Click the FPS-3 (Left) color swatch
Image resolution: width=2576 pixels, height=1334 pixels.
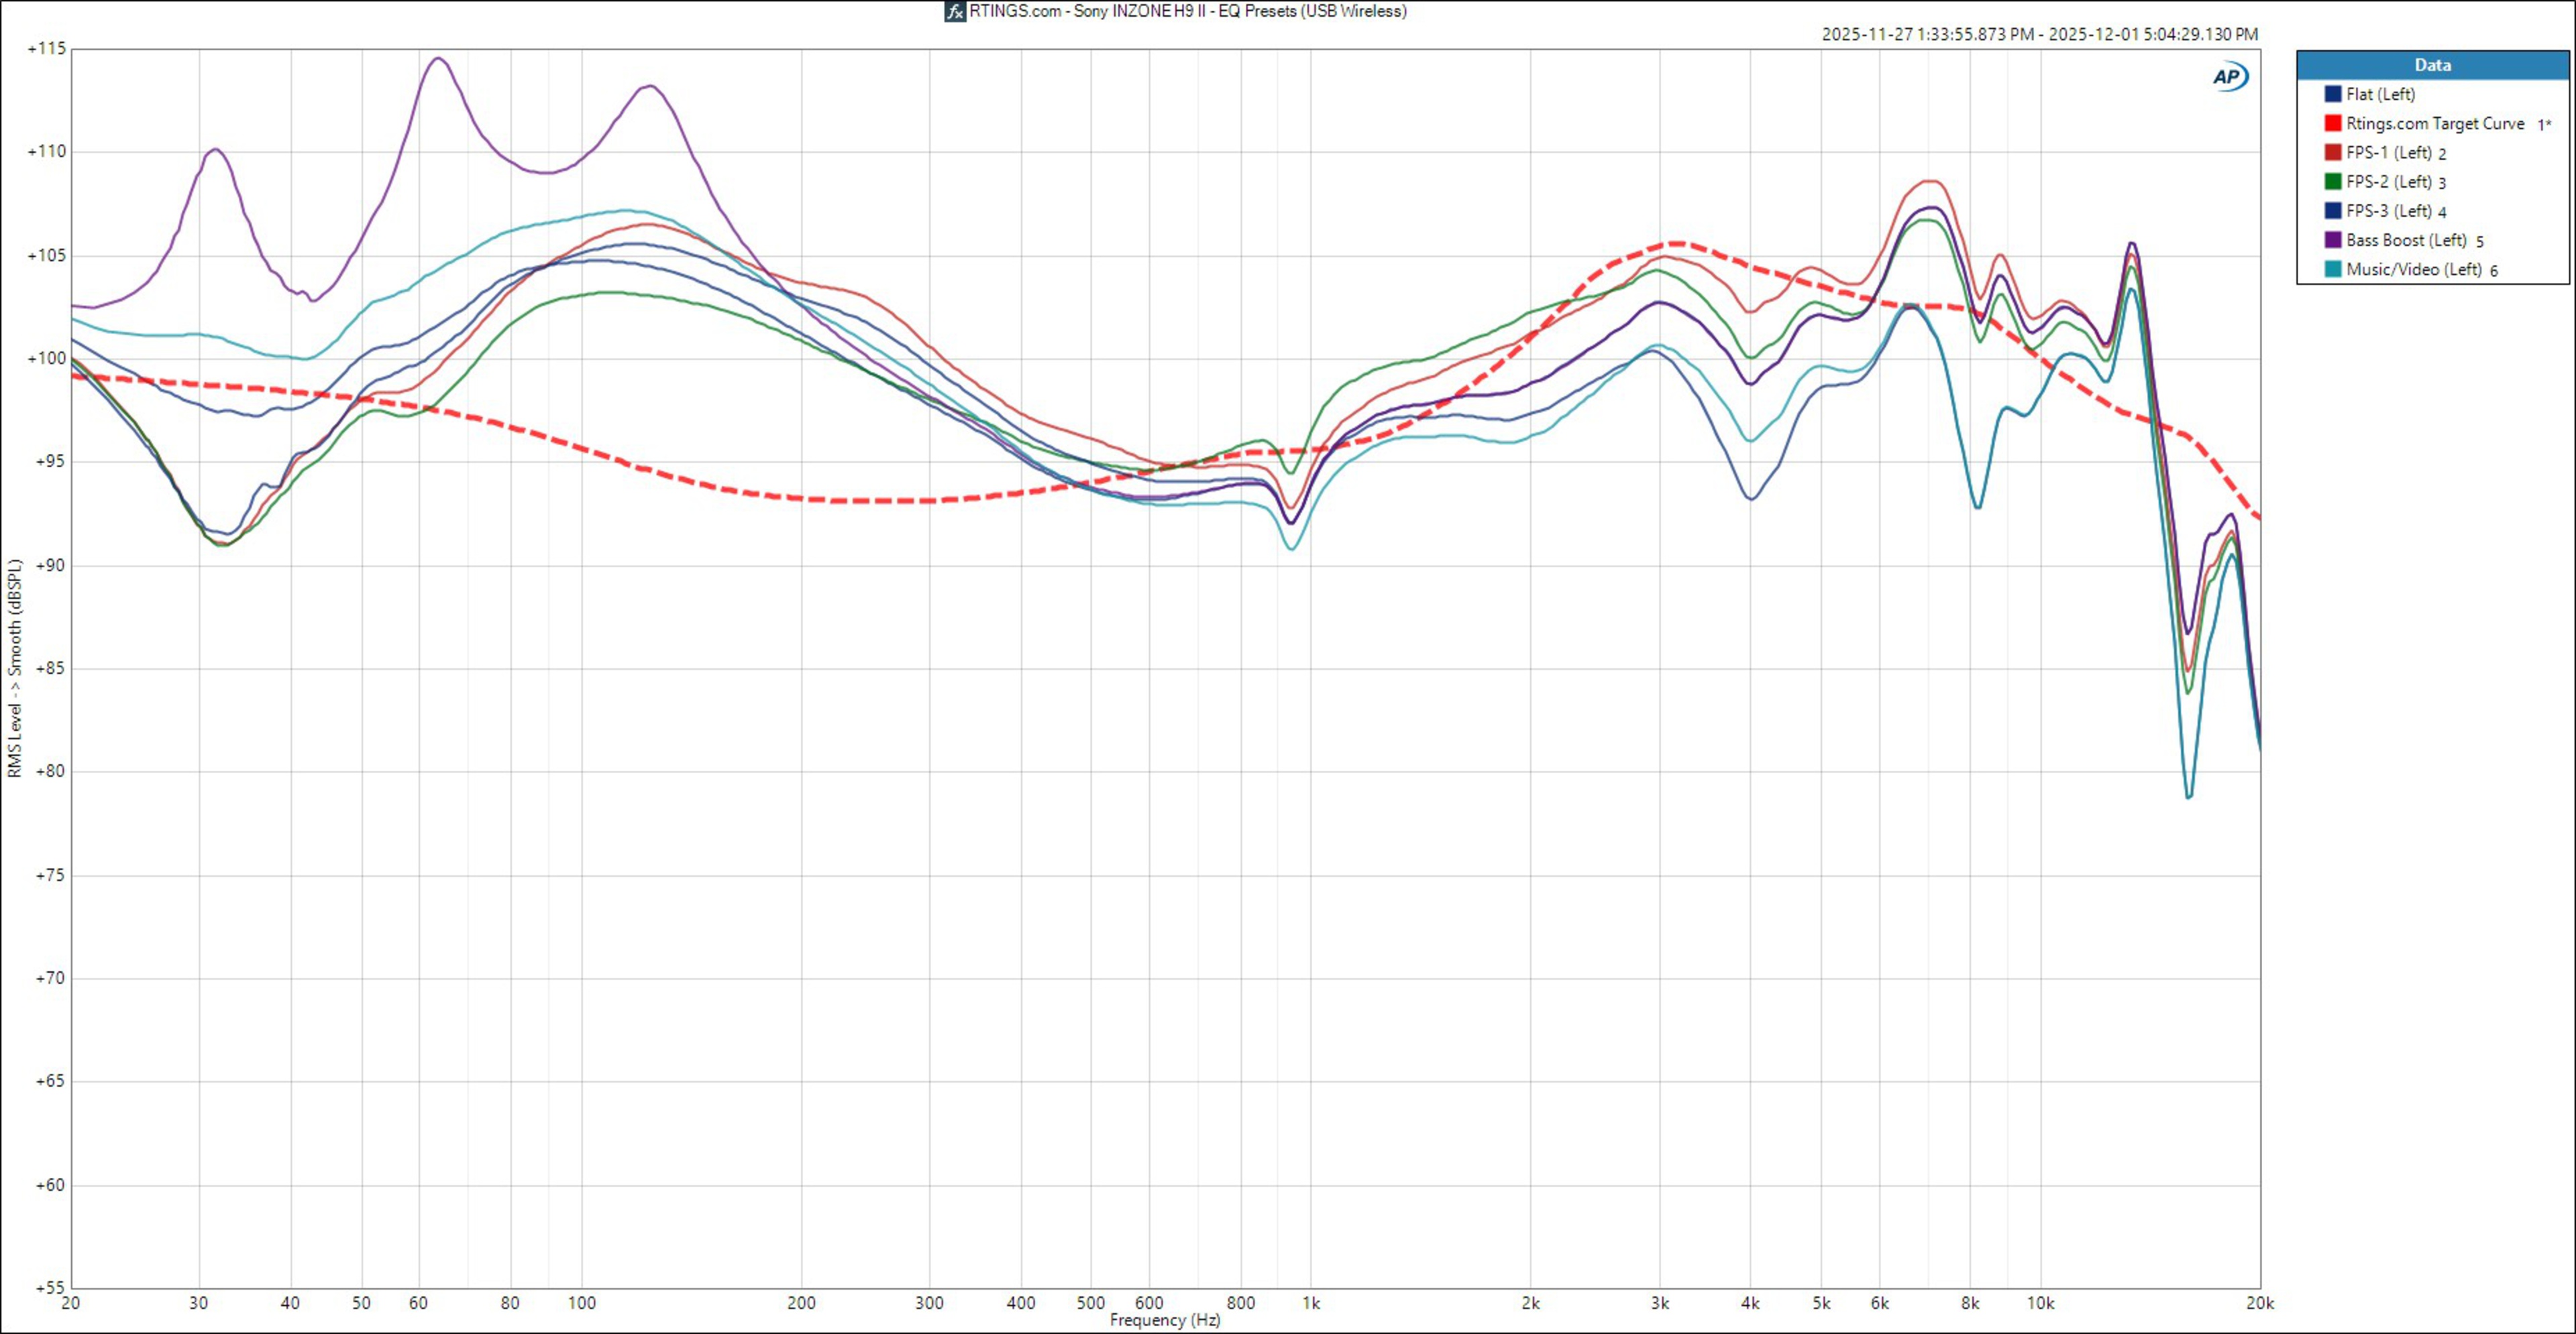[x=2333, y=211]
